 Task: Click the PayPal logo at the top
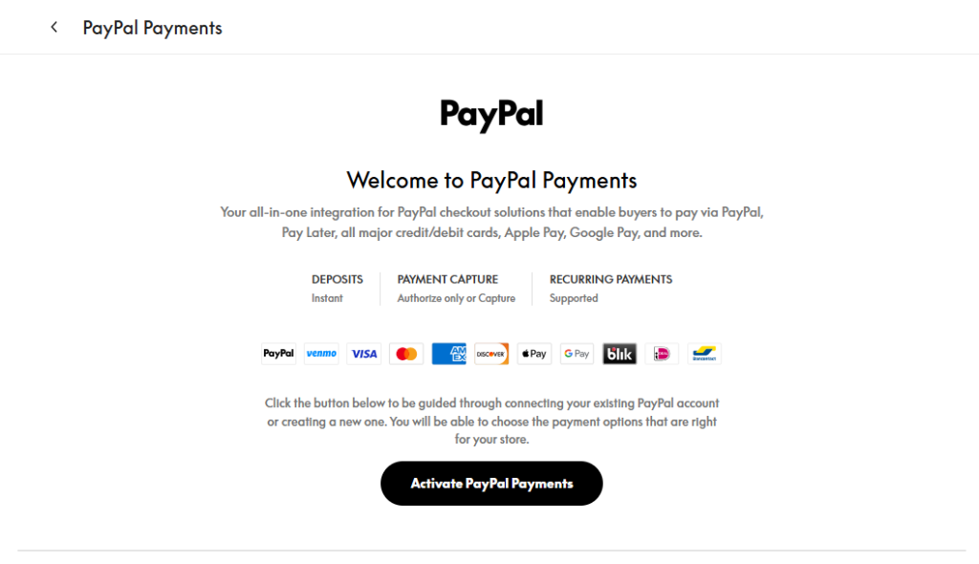pos(490,114)
